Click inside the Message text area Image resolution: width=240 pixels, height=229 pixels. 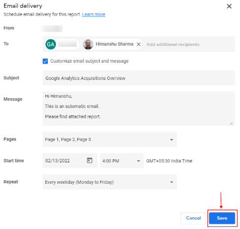[139, 108]
